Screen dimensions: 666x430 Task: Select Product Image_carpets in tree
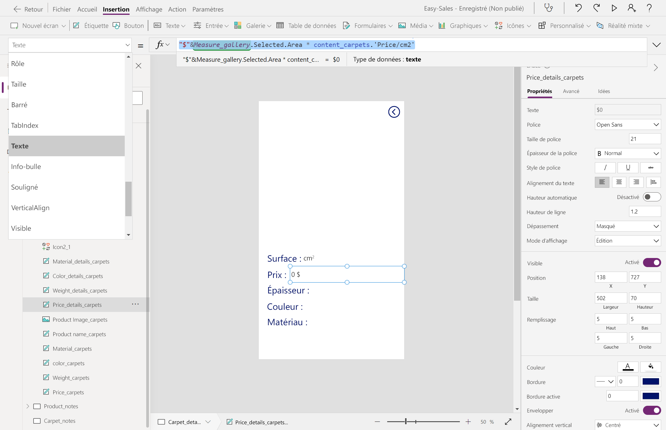[x=80, y=319]
